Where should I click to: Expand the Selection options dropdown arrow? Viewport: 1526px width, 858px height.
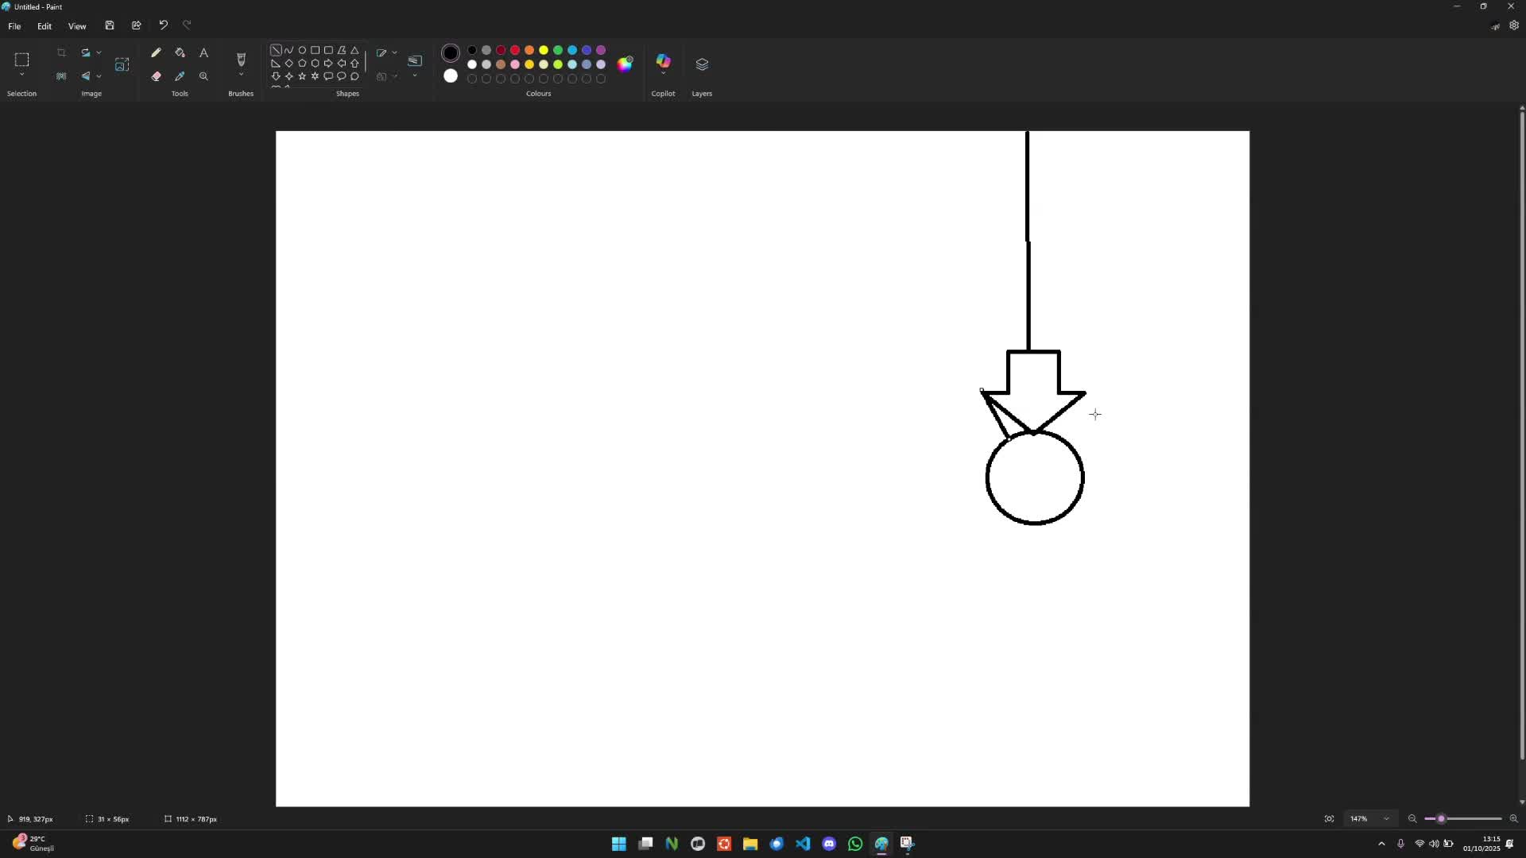21,75
